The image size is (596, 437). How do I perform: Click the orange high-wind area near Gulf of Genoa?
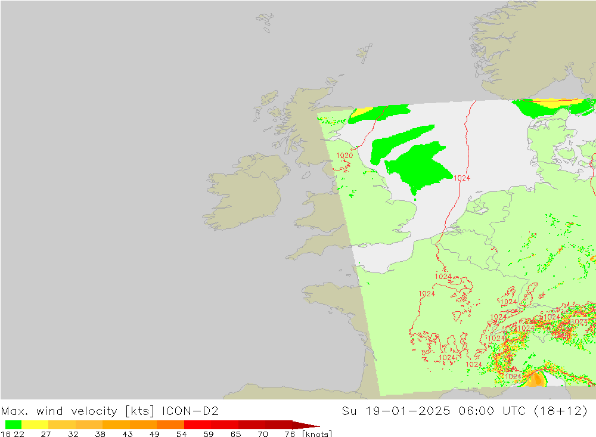click(536, 380)
